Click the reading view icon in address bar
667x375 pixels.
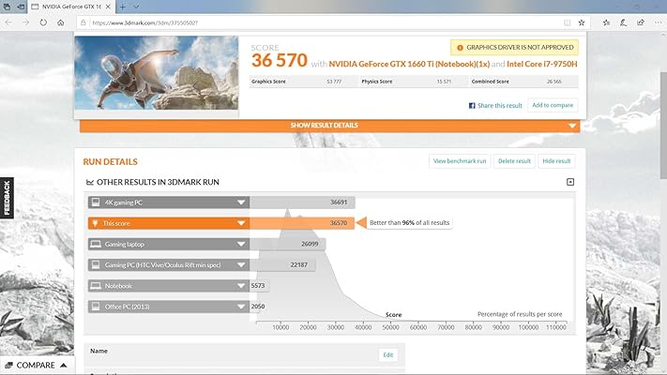coord(567,22)
